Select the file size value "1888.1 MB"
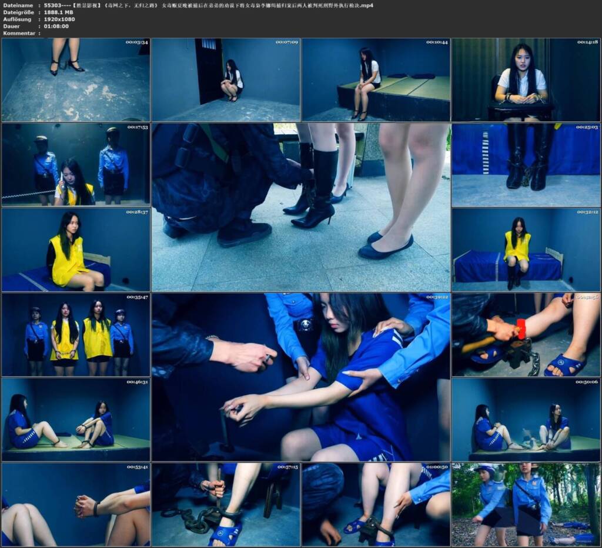The height and width of the screenshot is (548, 602). [59, 12]
